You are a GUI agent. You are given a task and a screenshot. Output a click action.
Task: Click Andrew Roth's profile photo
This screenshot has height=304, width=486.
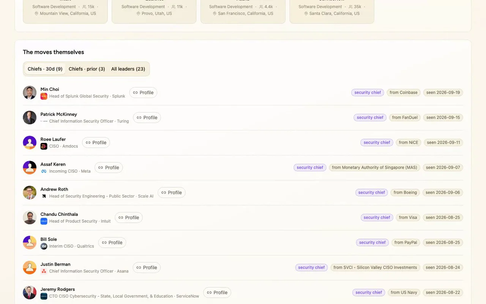[30, 193]
